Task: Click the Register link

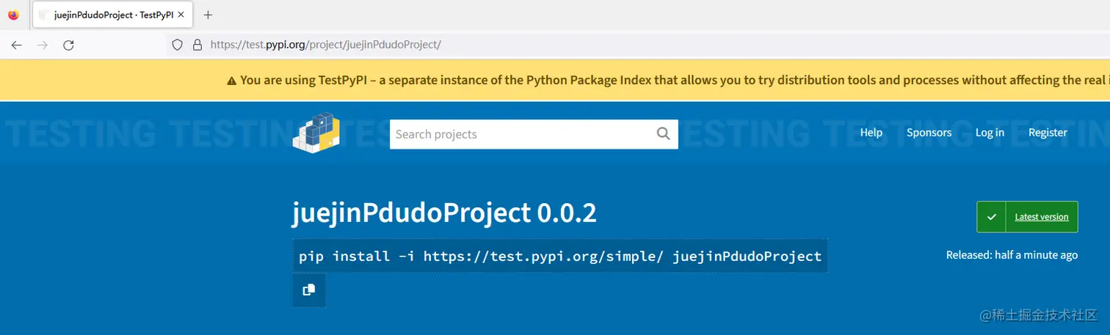Action: point(1048,133)
